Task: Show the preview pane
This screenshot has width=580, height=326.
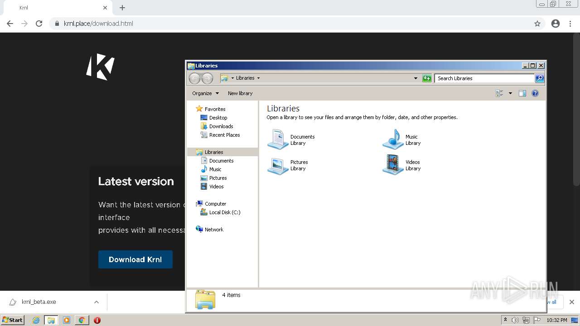Action: coord(522,93)
